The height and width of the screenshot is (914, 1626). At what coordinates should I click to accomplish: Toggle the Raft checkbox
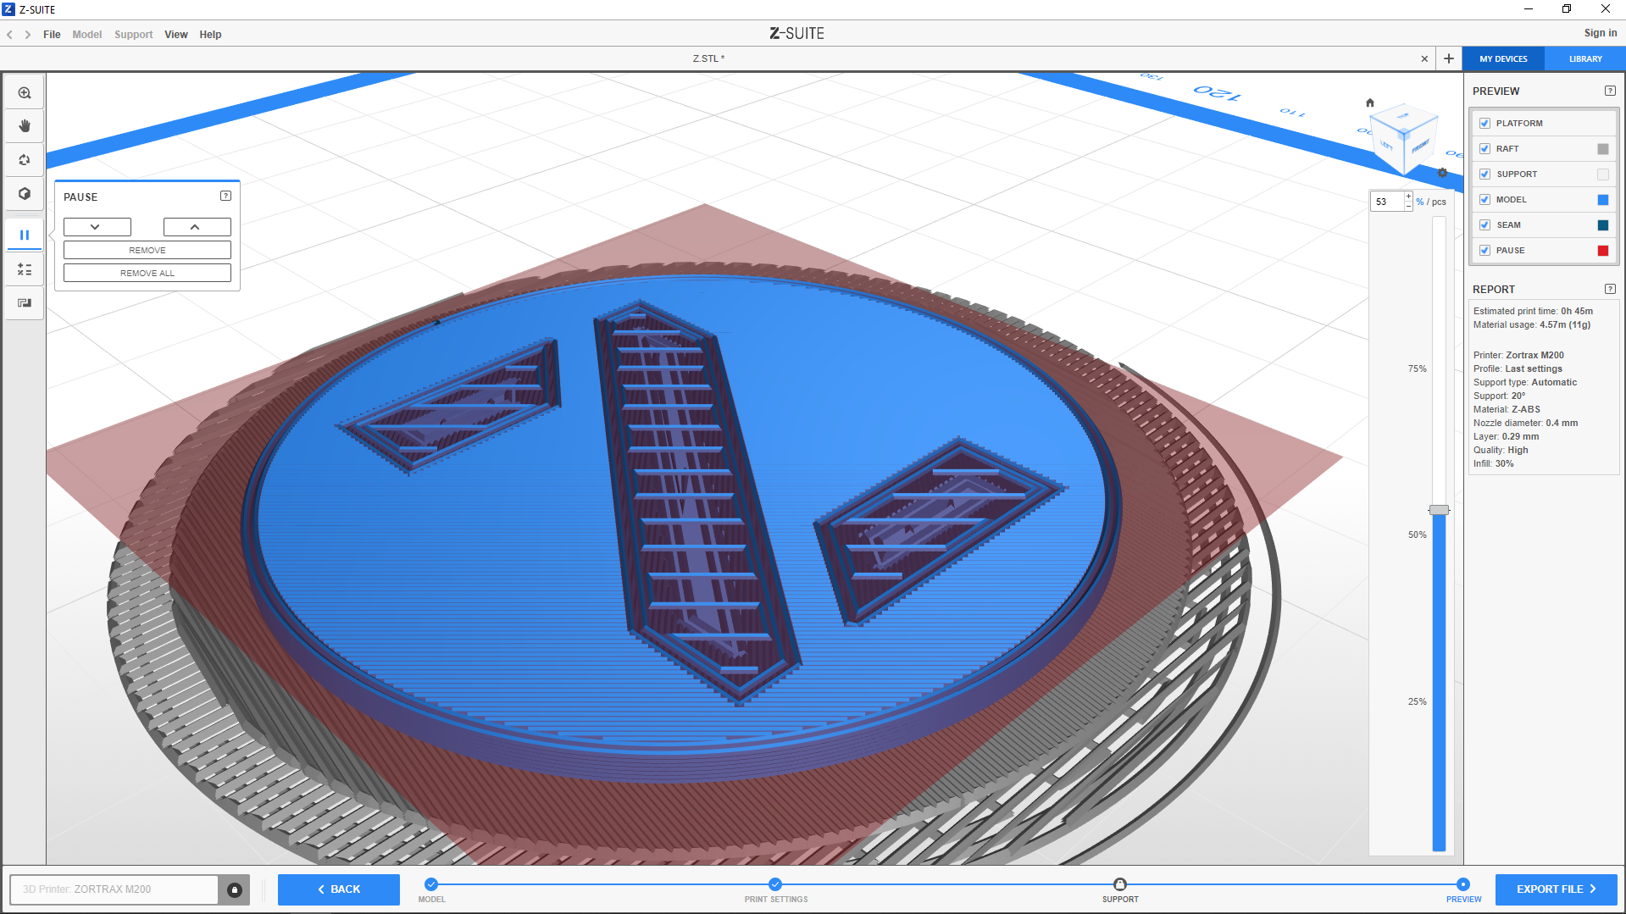1484,149
